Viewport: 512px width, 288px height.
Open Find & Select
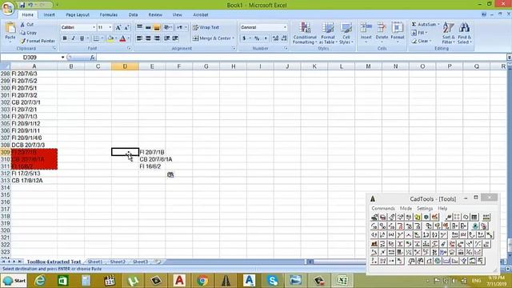point(464,33)
